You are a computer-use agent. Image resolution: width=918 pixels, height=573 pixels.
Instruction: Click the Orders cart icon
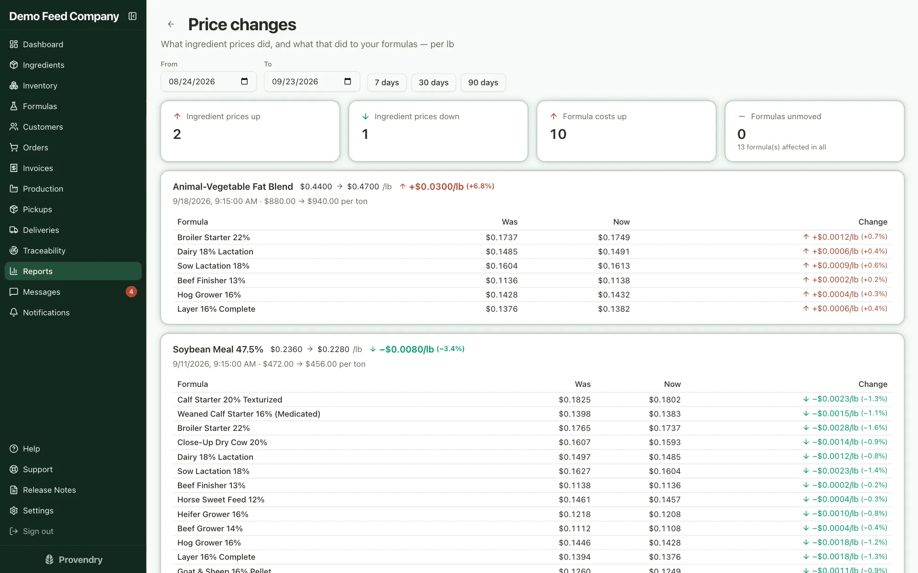click(x=14, y=147)
